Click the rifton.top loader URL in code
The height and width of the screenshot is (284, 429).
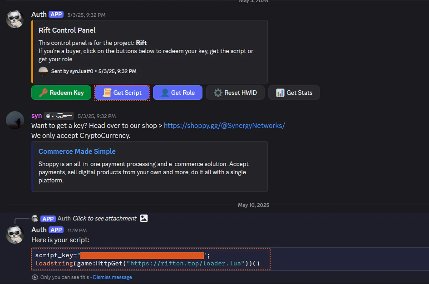click(x=186, y=263)
